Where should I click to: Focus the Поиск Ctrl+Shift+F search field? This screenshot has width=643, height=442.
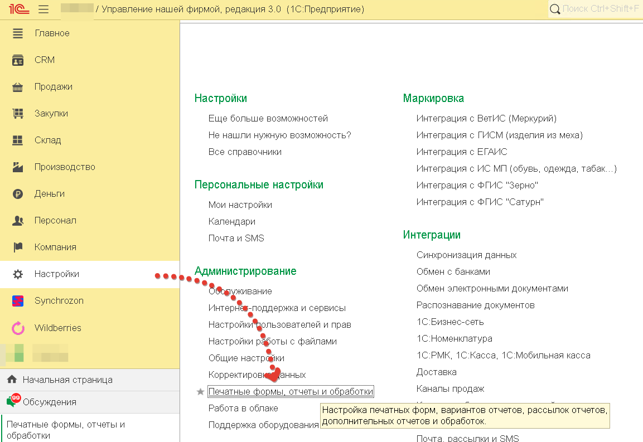tap(600, 8)
